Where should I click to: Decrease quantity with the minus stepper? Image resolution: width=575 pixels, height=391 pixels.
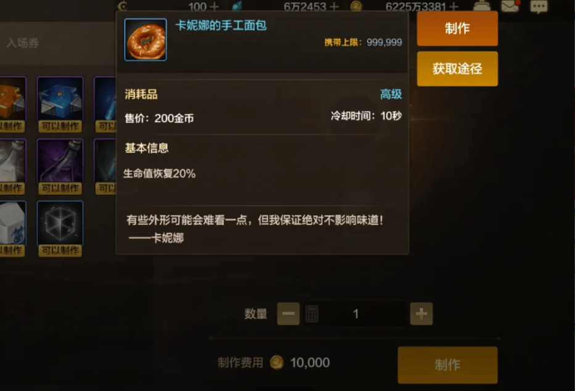288,314
